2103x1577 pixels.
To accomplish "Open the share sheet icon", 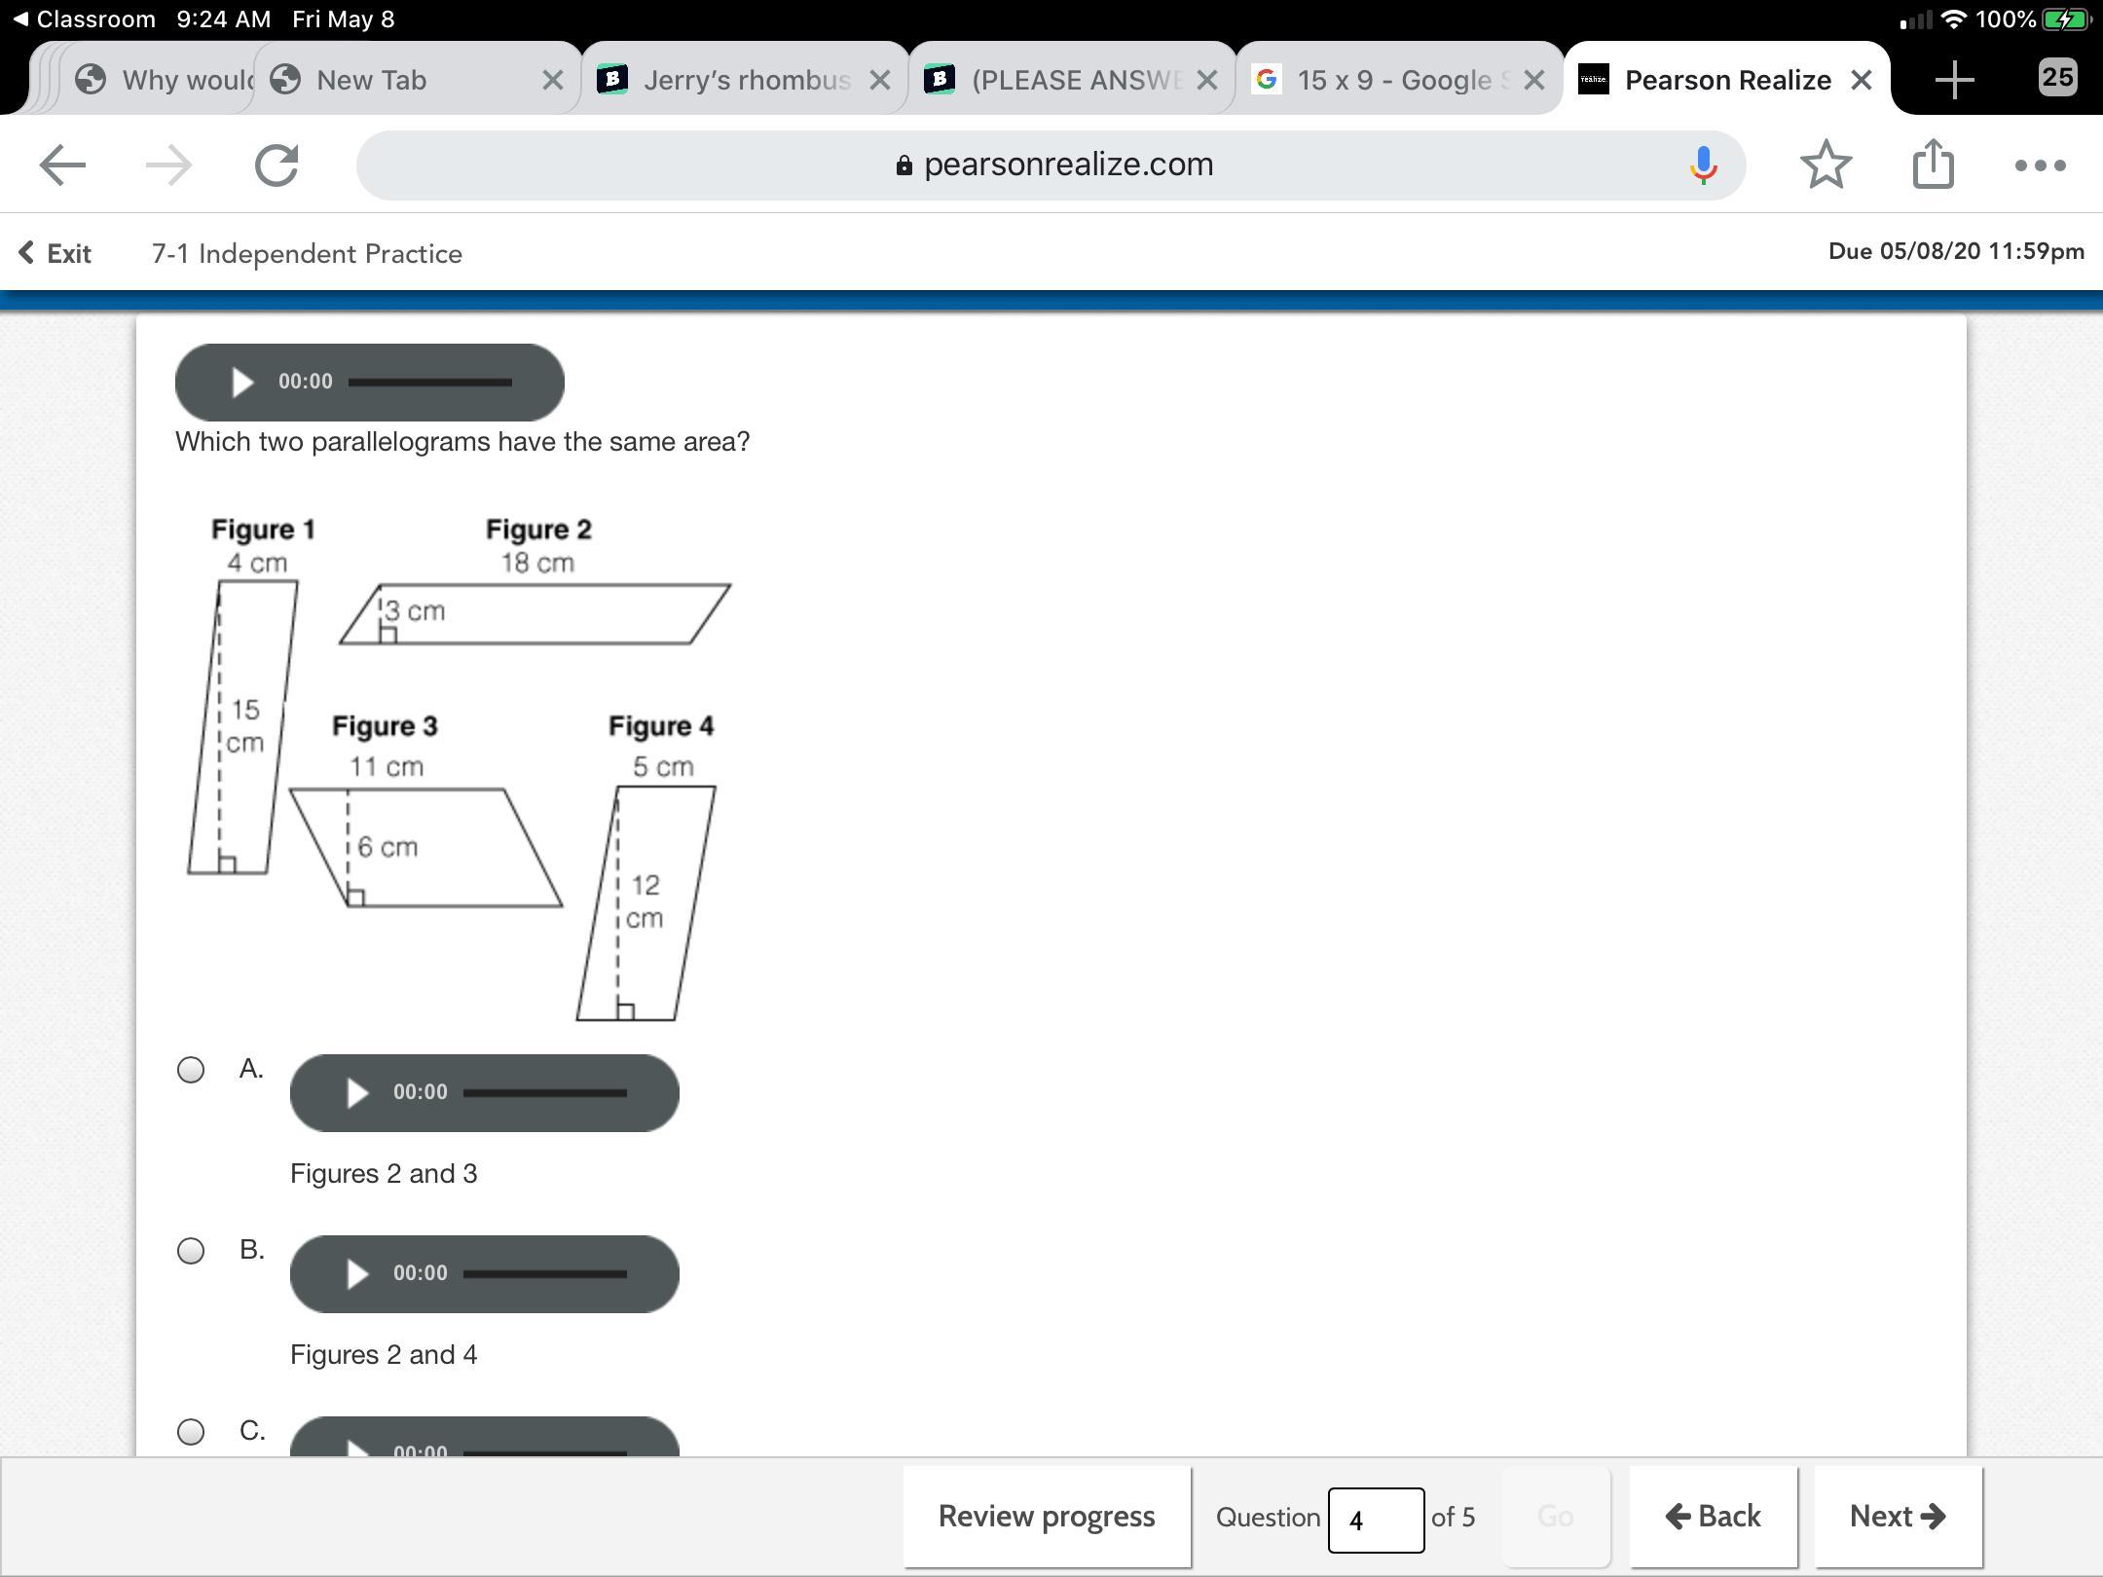I will pyautogui.click(x=1933, y=164).
